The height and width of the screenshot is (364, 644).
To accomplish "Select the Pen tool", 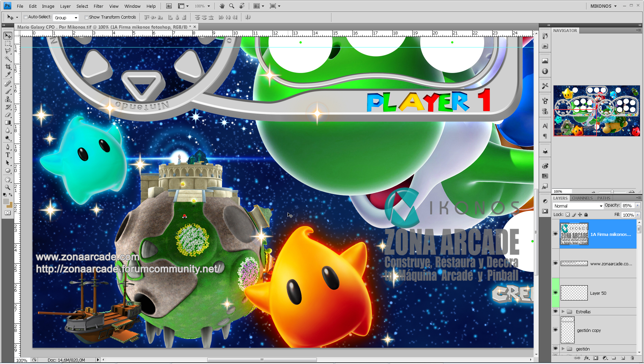I will (x=8, y=147).
